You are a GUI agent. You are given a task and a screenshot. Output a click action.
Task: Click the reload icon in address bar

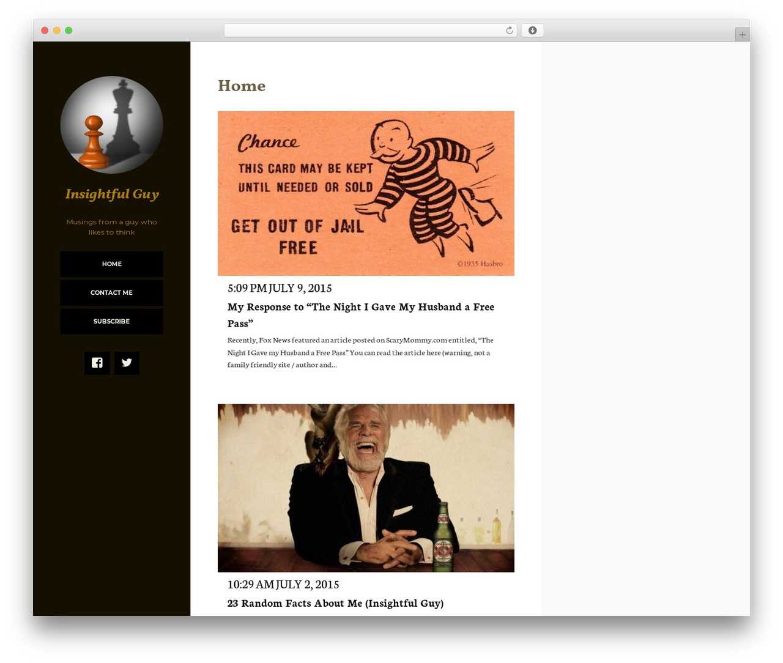(510, 31)
